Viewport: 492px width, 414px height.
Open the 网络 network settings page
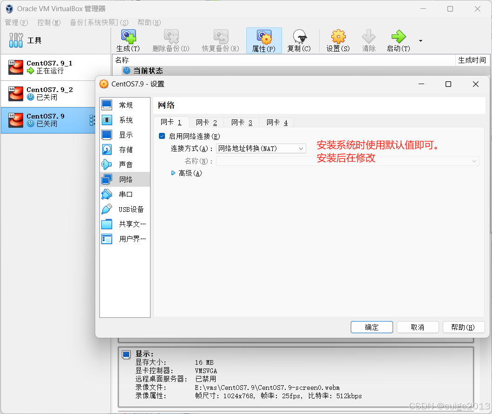[x=125, y=179]
